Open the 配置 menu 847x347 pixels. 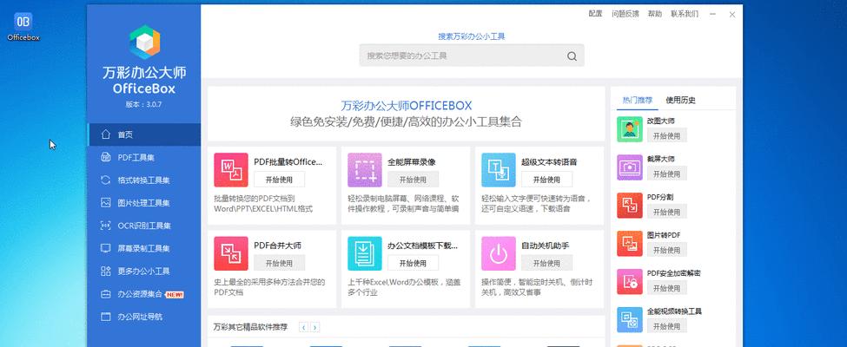pyautogui.click(x=595, y=14)
